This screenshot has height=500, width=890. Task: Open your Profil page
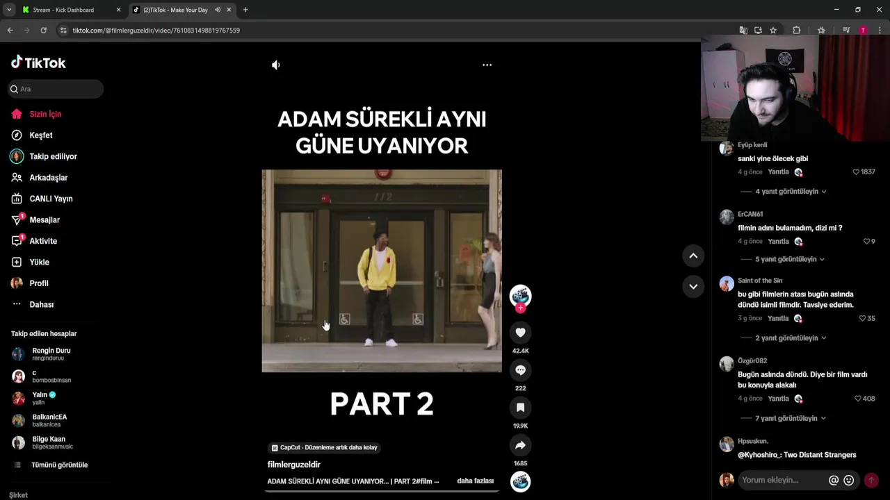[x=30, y=283]
